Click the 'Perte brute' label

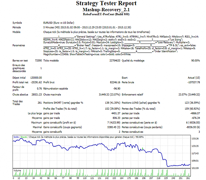coord(128,82)
